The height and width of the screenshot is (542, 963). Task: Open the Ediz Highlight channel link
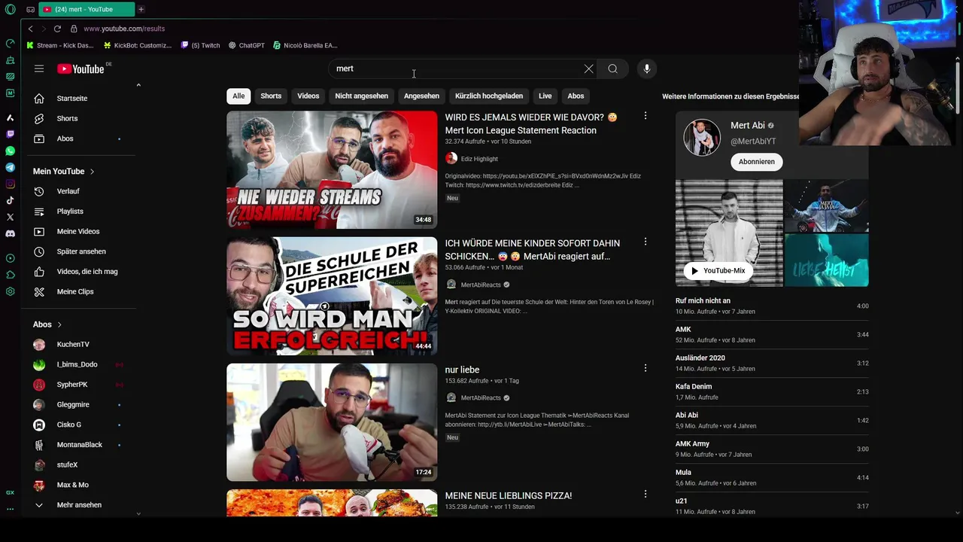click(x=479, y=159)
